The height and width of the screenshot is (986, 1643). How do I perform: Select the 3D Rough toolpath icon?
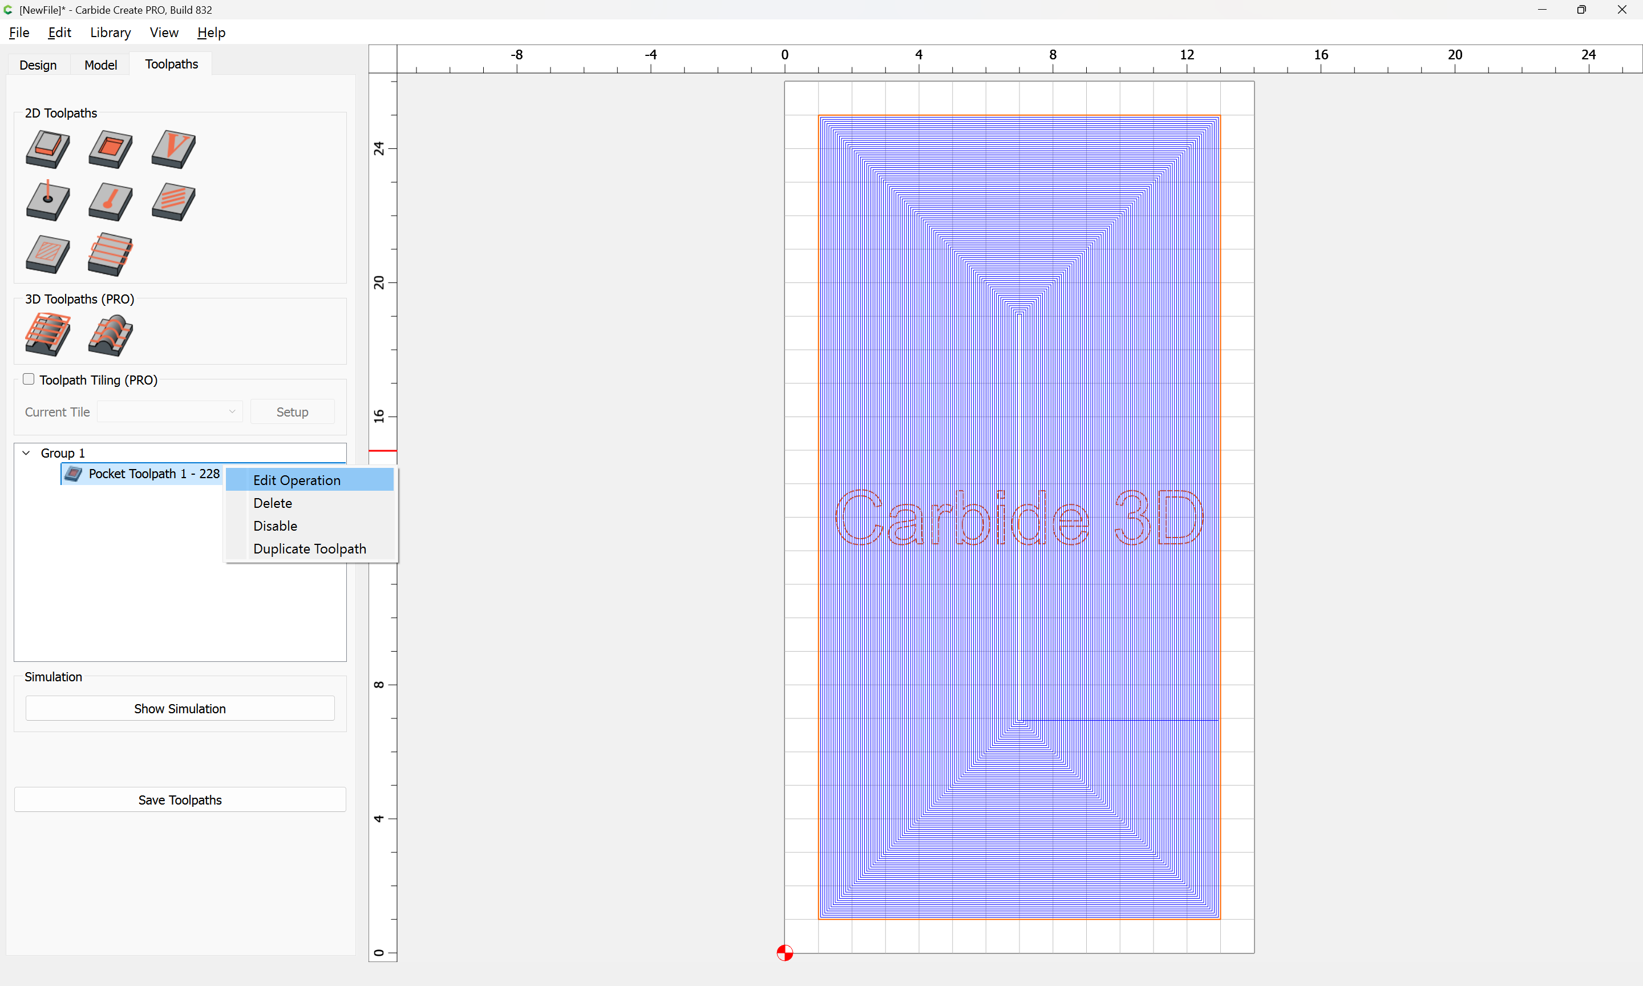[47, 335]
